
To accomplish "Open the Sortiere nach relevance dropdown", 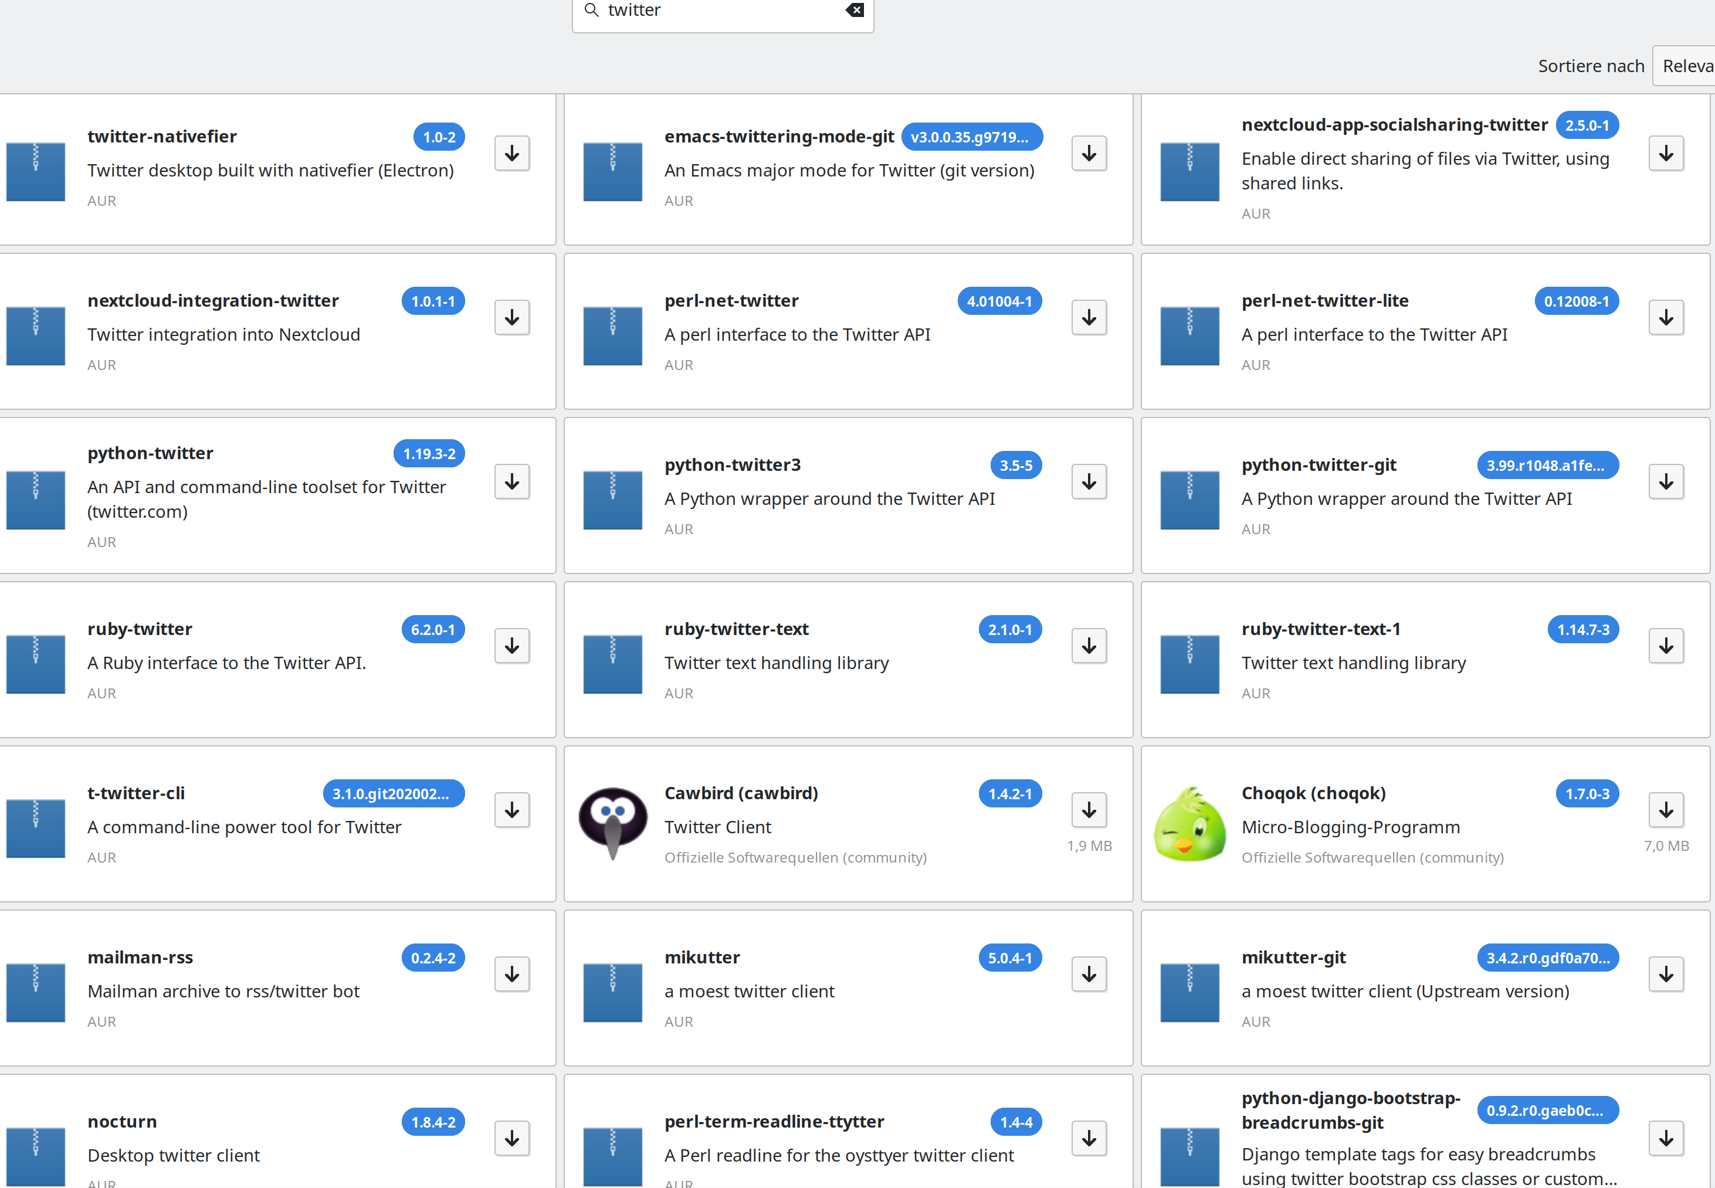I will coord(1684,66).
